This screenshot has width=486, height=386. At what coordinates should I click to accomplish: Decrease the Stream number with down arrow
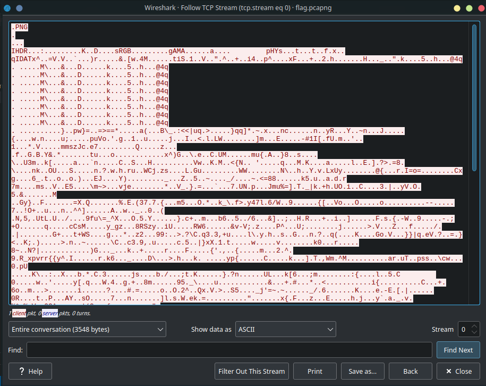coord(474,332)
